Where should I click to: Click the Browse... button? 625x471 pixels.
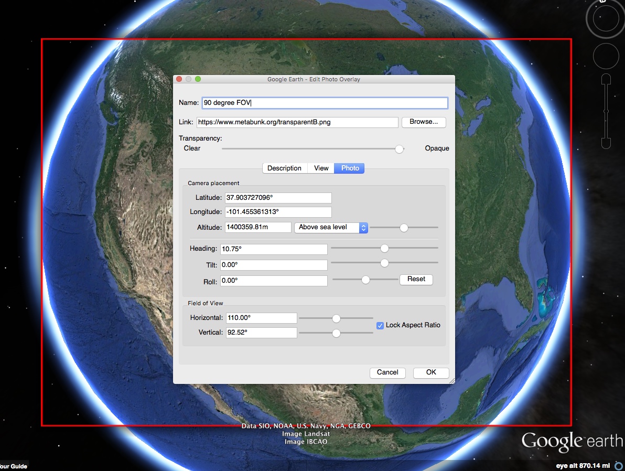424,122
